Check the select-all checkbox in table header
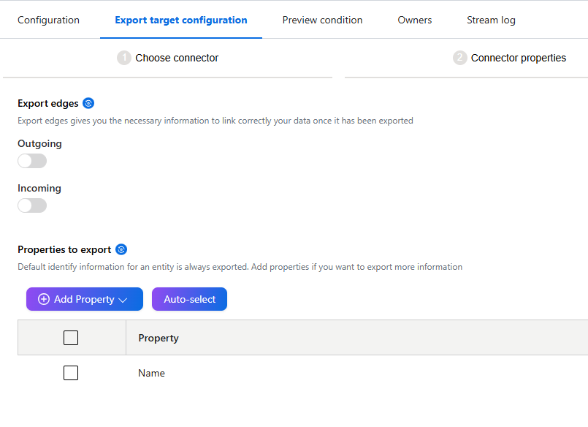 (70, 337)
